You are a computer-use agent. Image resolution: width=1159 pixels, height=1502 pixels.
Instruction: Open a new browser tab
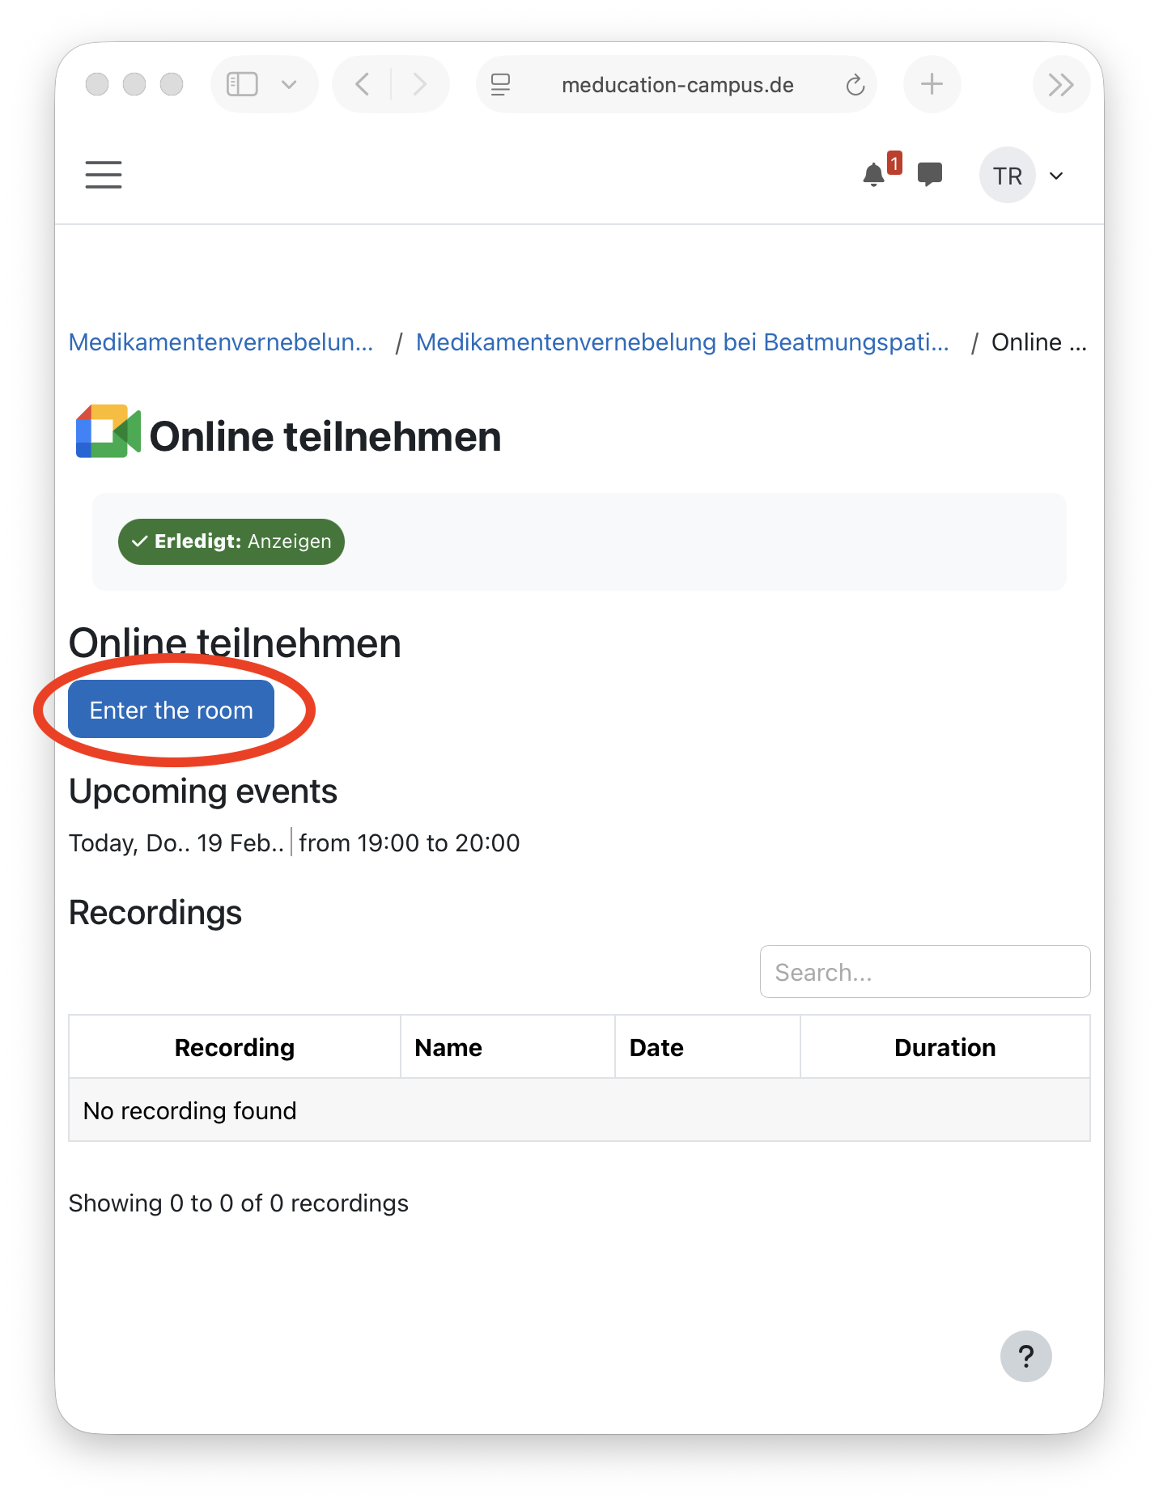(932, 84)
